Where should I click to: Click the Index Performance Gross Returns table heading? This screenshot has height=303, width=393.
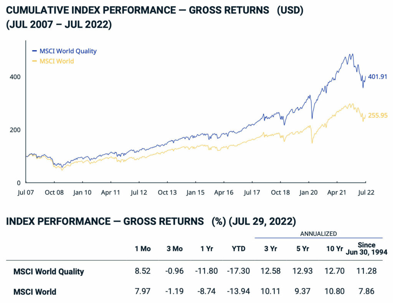coord(151,221)
